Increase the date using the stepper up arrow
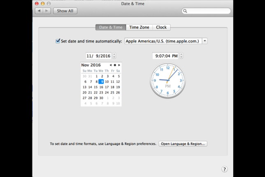The width and height of the screenshot is (265, 177). coord(114,54)
